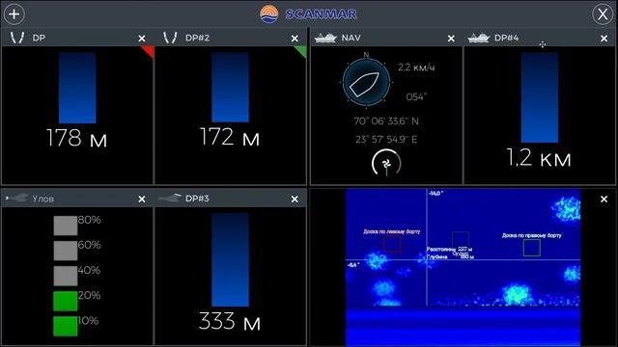This screenshot has width=618, height=347.
Task: Close the DP#4 panel
Action: pyautogui.click(x=604, y=39)
